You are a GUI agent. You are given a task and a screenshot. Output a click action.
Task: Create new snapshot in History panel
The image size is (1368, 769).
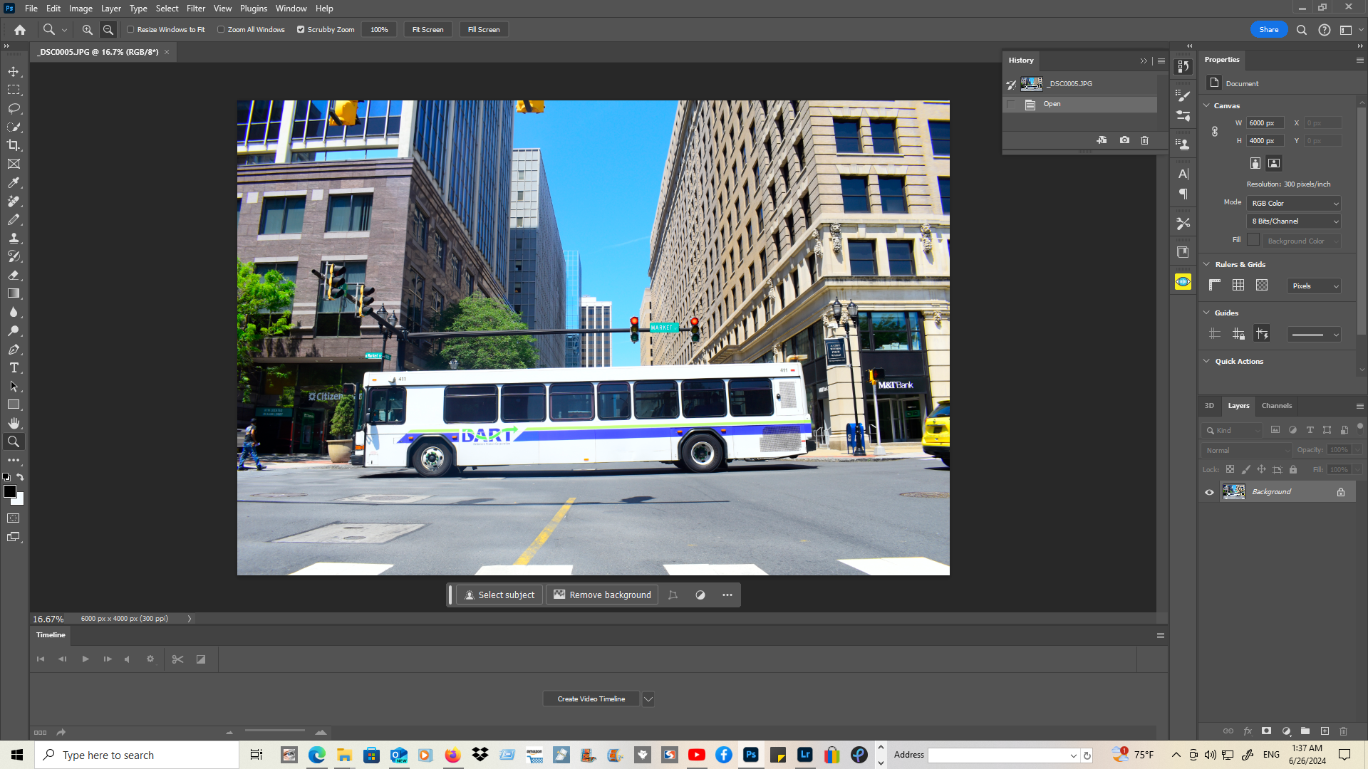pos(1124,140)
